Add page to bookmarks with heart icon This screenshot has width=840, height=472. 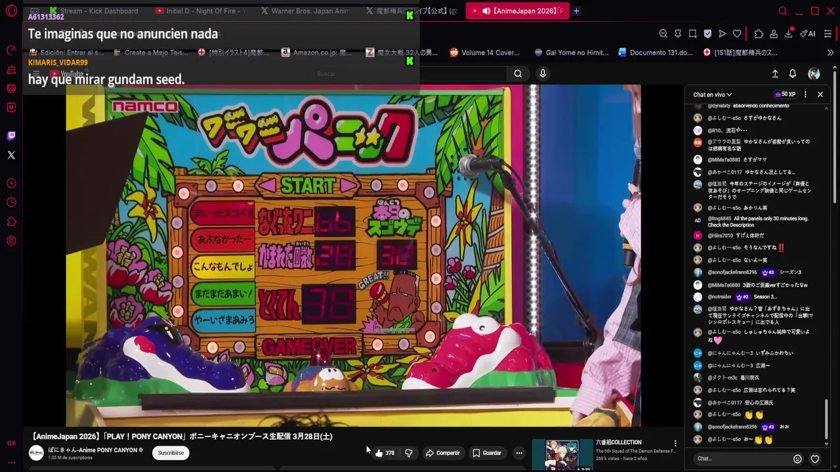(737, 33)
